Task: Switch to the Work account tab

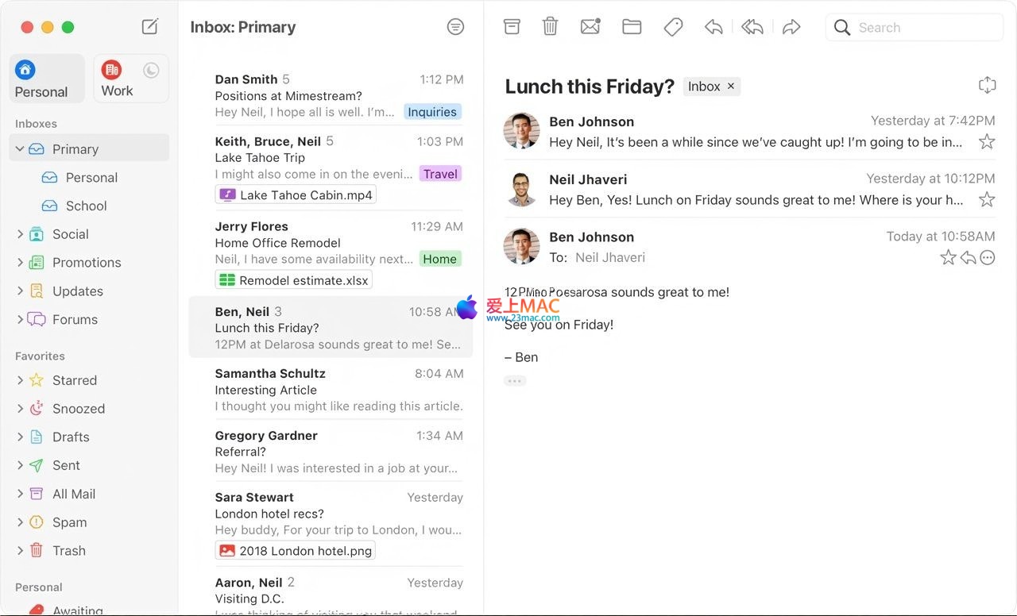Action: pos(118,79)
